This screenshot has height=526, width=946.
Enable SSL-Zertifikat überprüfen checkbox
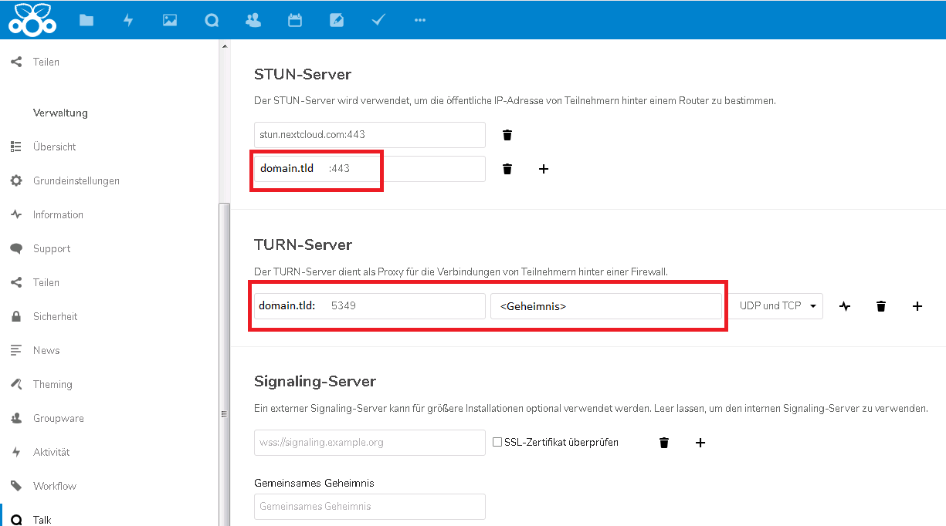(x=498, y=443)
